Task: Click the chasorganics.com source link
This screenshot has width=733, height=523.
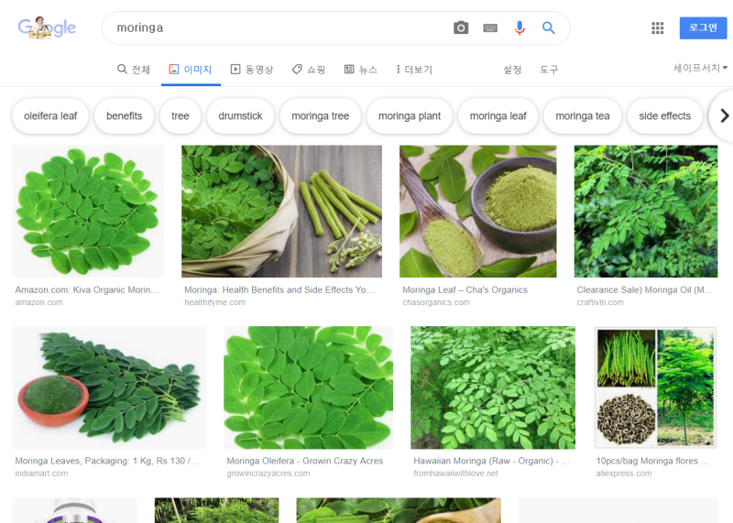Action: pos(436,302)
